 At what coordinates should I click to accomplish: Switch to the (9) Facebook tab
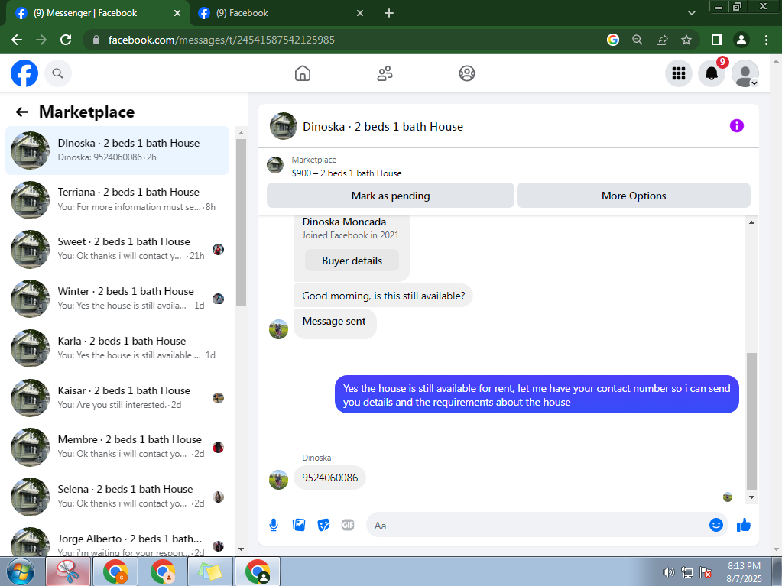[x=281, y=13]
